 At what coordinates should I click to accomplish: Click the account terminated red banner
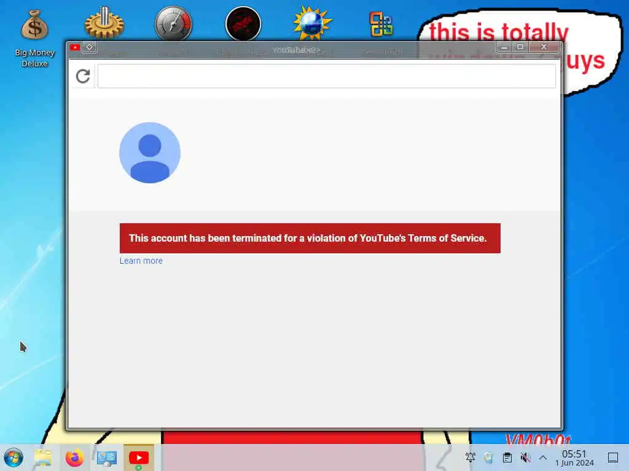click(x=310, y=239)
